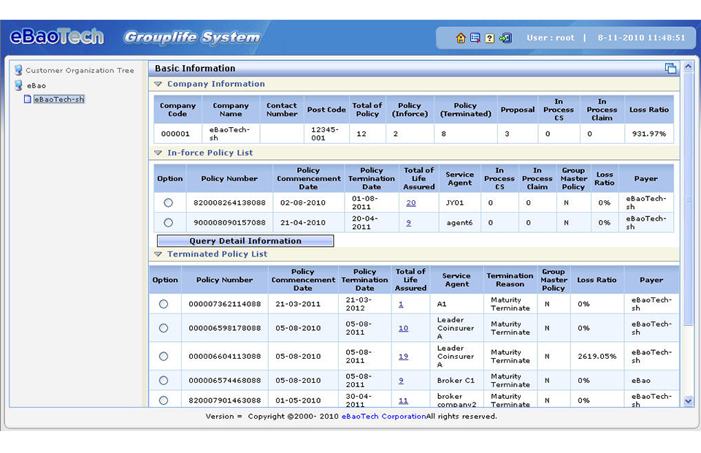Click the vertical scrollbar thumb
The image size is (701, 453).
click(x=689, y=199)
